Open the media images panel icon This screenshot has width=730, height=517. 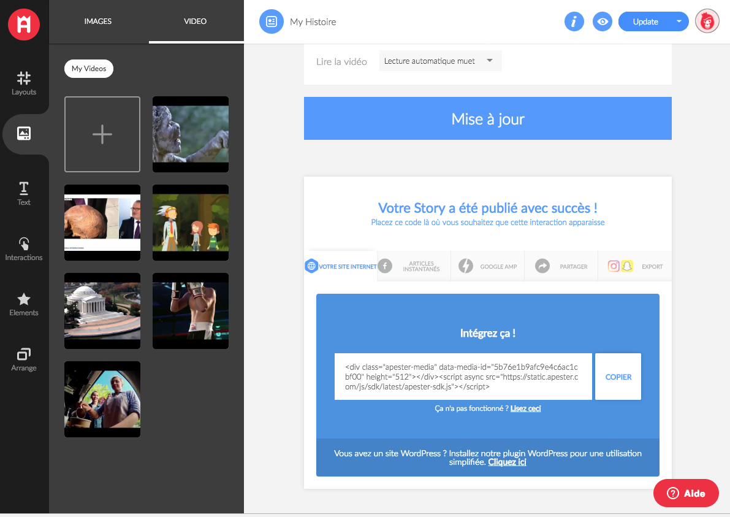coord(24,134)
